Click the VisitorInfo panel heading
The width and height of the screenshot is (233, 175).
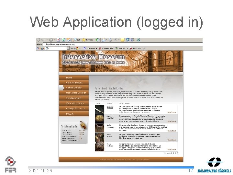(x=69, y=126)
